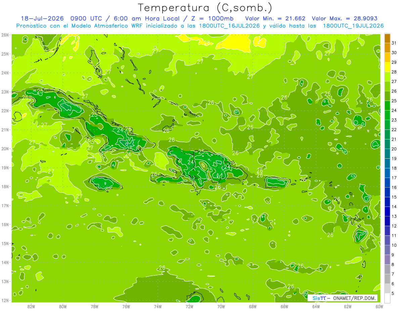Click the "ONAMET/REP.DOM." credit label

(x=354, y=298)
